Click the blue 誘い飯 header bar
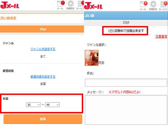 pyautogui.click(x=126, y=16)
